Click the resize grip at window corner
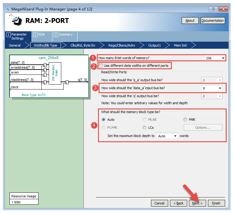The height and width of the screenshot is (213, 234). 227,207
